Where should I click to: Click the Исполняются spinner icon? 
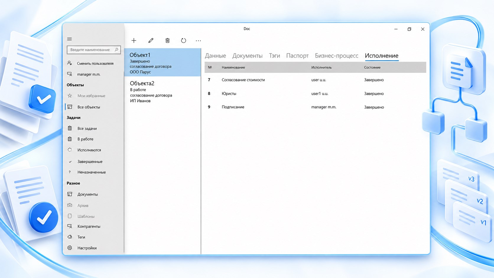[70, 150]
